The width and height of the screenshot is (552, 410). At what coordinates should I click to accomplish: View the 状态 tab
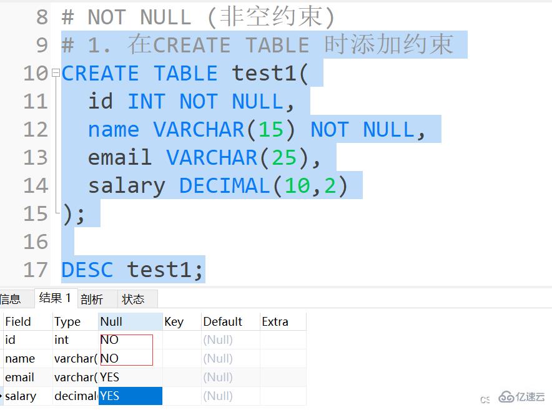133,299
